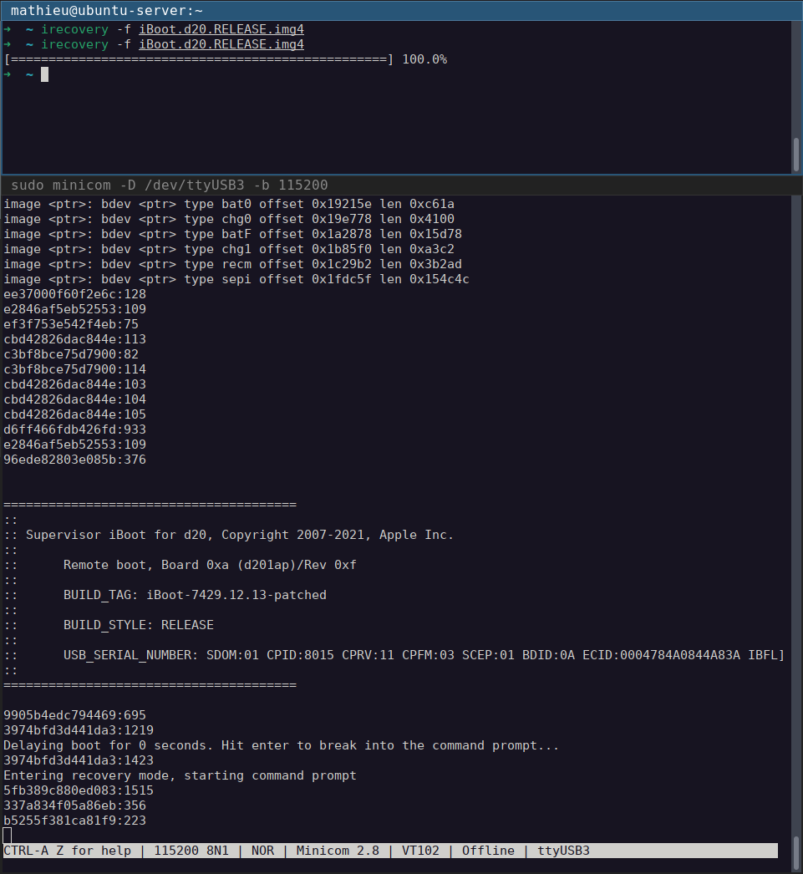Click "CTRL-A Z for help" in status bar
Screen dimensions: 803x874
[71, 851]
